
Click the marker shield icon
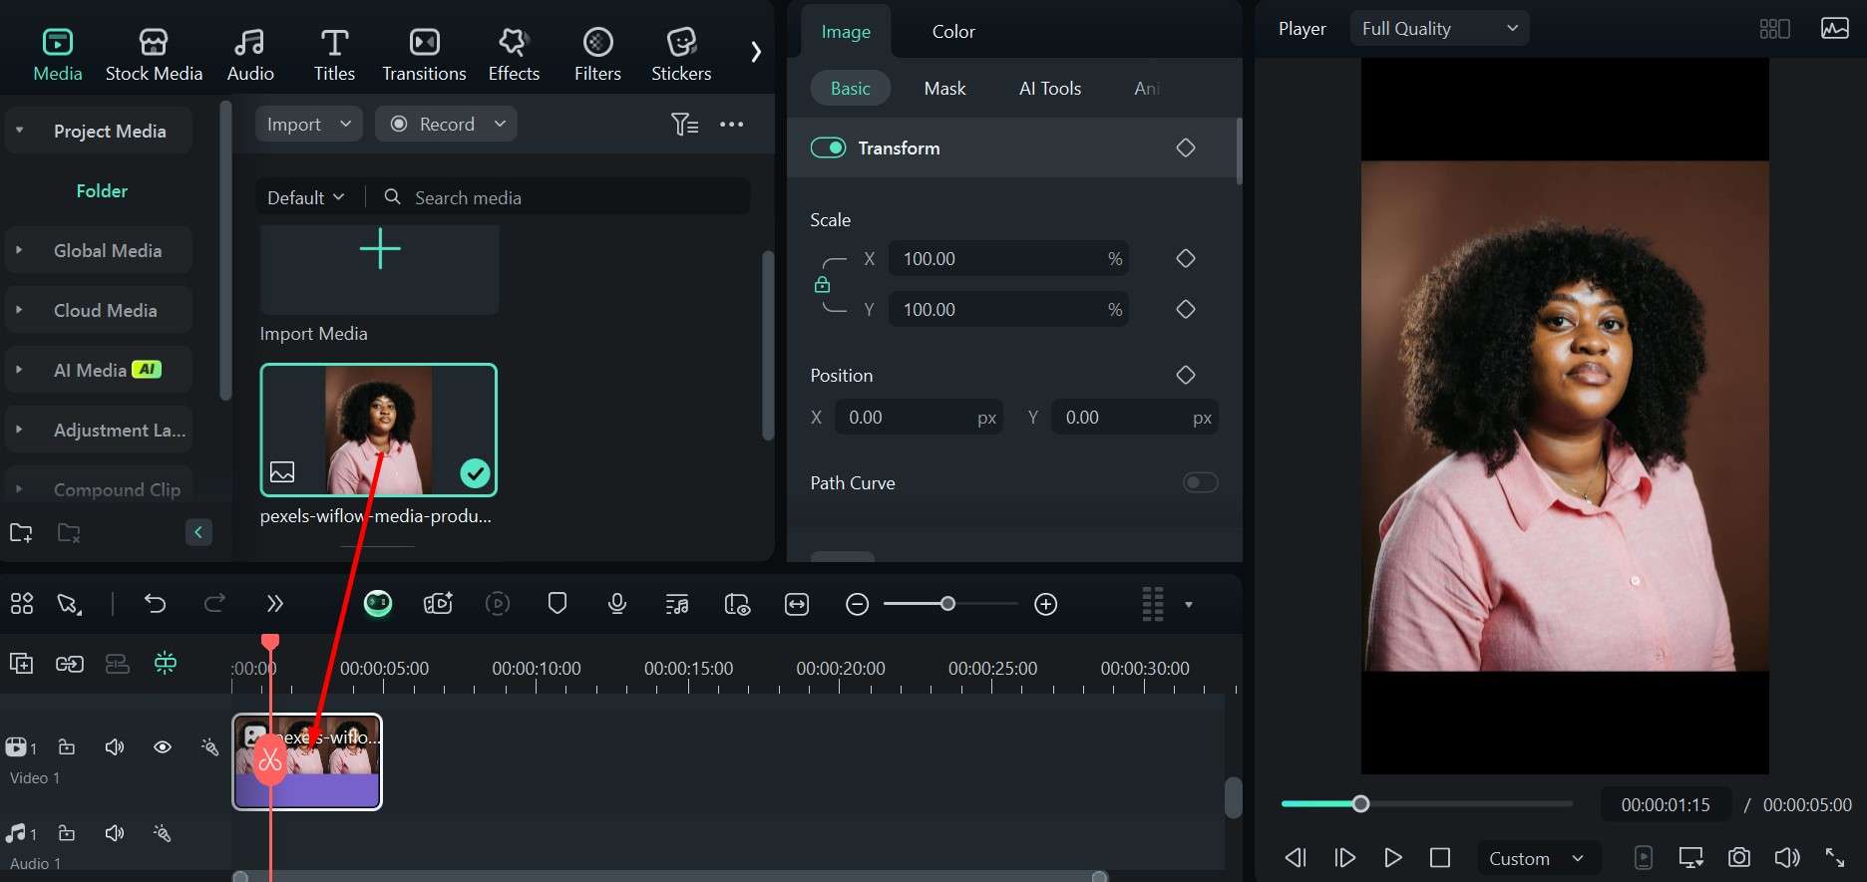pyautogui.click(x=558, y=603)
